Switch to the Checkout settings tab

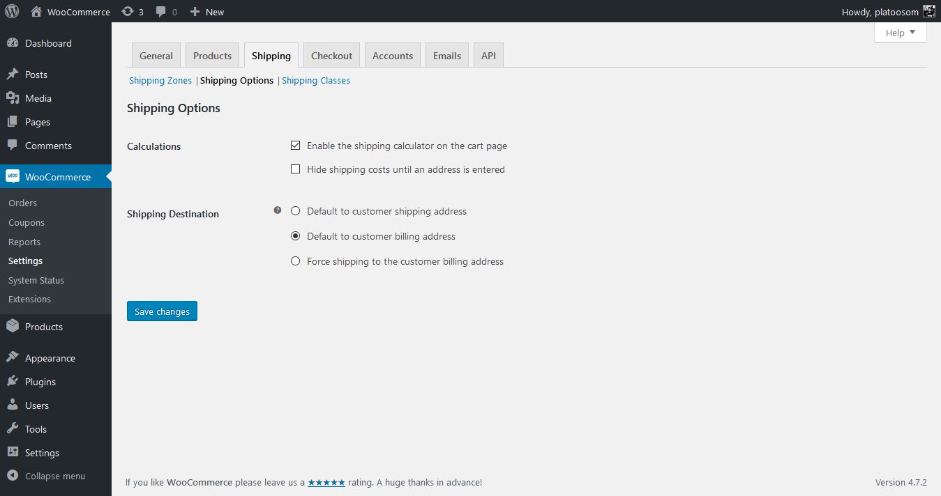tap(332, 56)
